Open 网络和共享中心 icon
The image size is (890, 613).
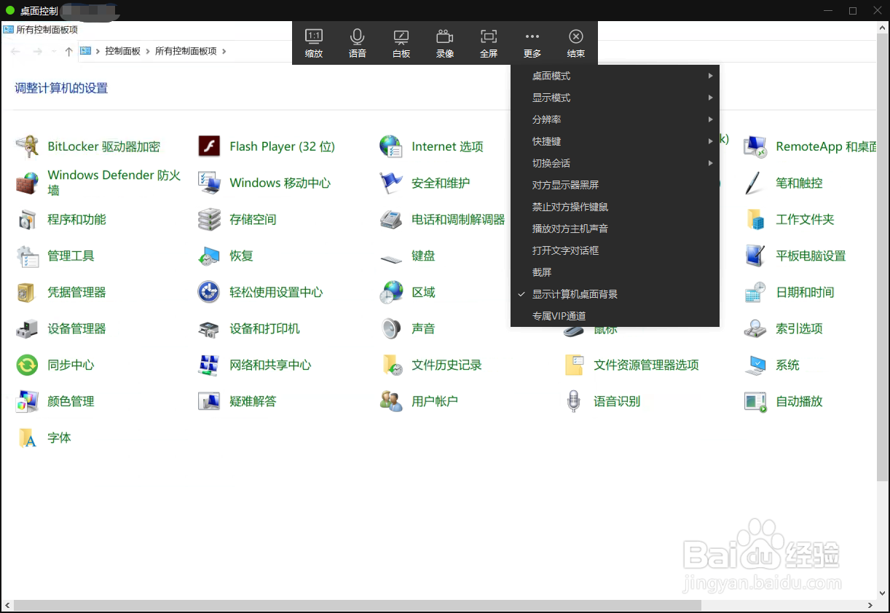click(209, 365)
